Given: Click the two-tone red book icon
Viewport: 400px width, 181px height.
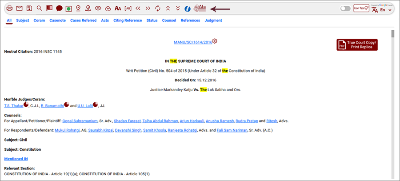Looking at the screenshot, I should 49,8.
